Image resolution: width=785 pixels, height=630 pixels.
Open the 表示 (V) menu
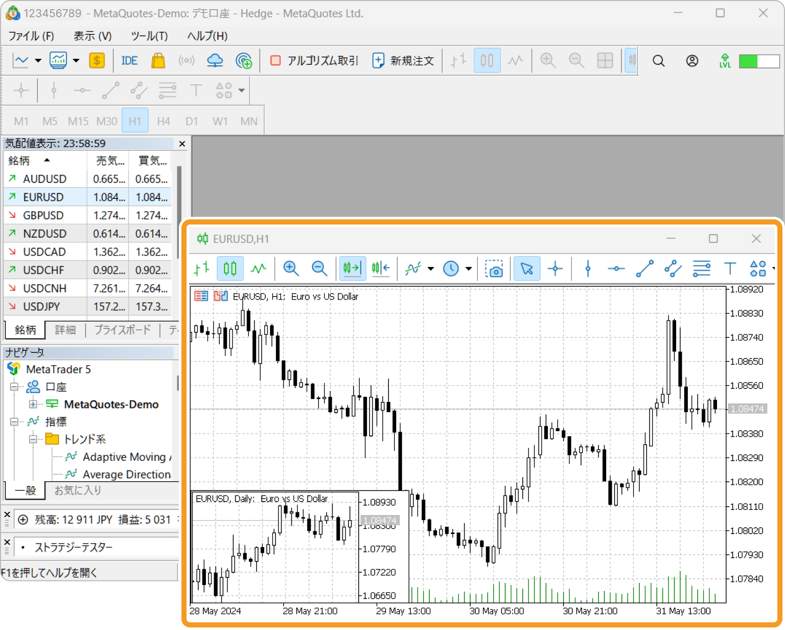pyautogui.click(x=93, y=36)
